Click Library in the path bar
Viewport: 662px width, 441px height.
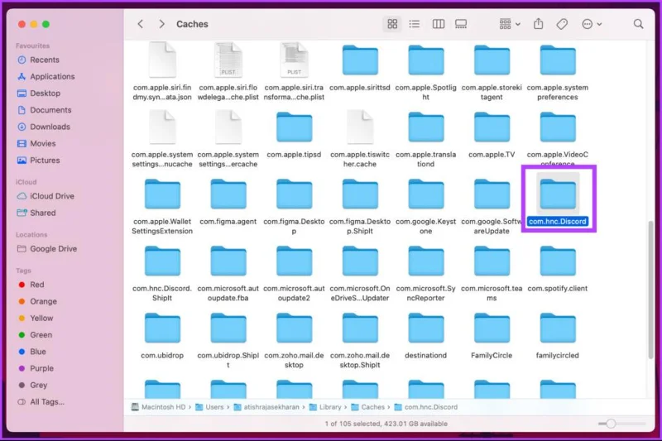[x=325, y=407]
